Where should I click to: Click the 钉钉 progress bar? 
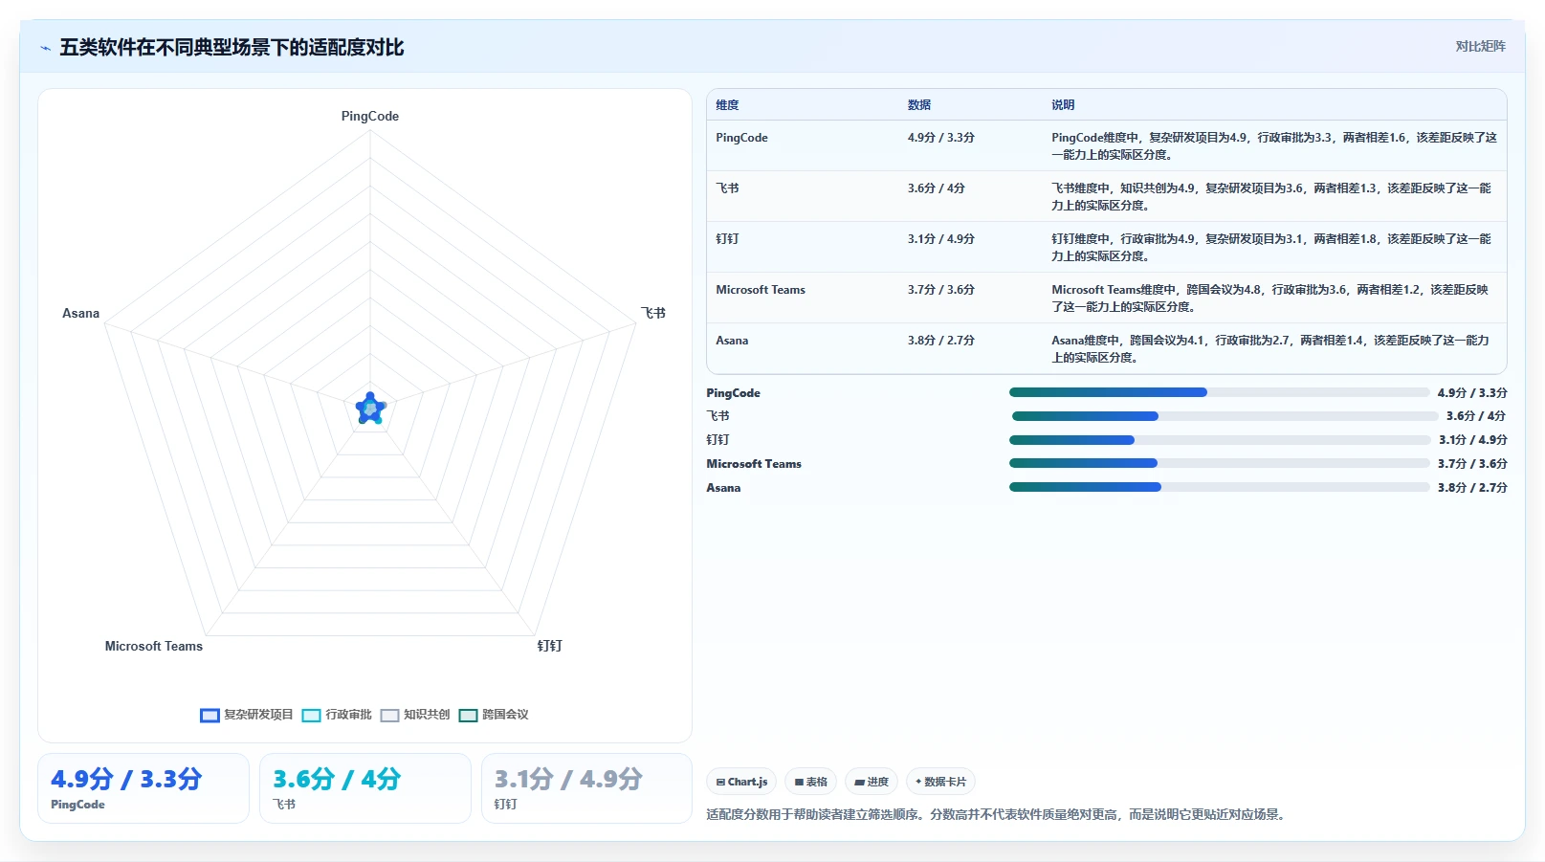1220,440
